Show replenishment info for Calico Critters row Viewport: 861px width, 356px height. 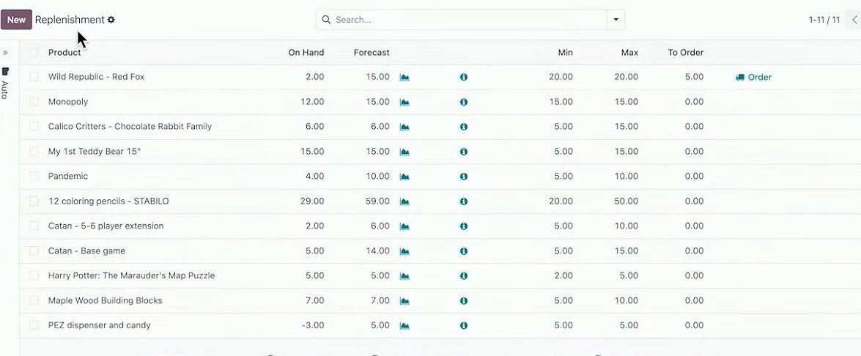[463, 127]
